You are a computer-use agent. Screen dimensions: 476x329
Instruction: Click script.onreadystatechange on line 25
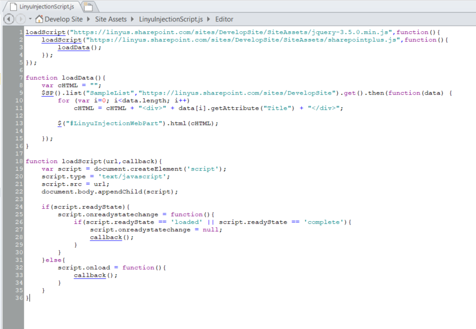tap(108, 214)
